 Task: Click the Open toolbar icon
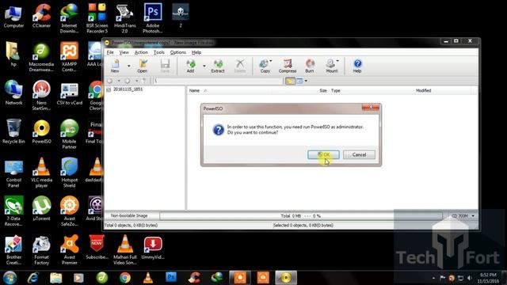click(143, 66)
